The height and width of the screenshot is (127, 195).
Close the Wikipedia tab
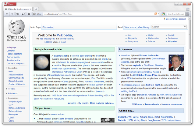(x=30, y=9)
